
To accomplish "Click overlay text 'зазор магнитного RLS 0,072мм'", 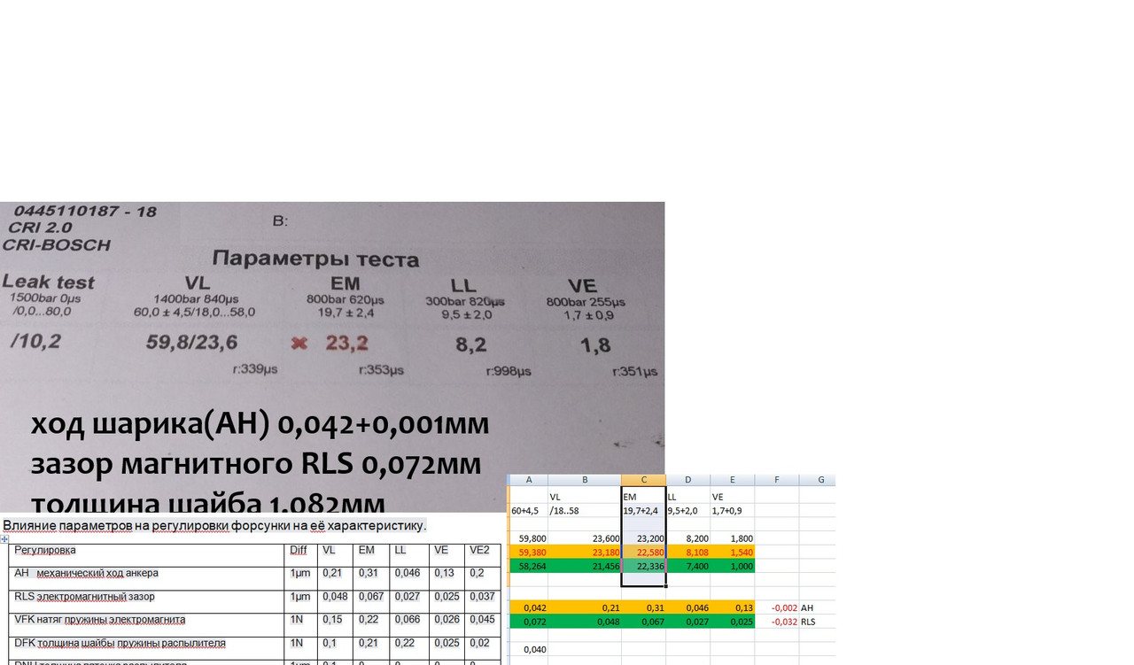I will pos(256,464).
